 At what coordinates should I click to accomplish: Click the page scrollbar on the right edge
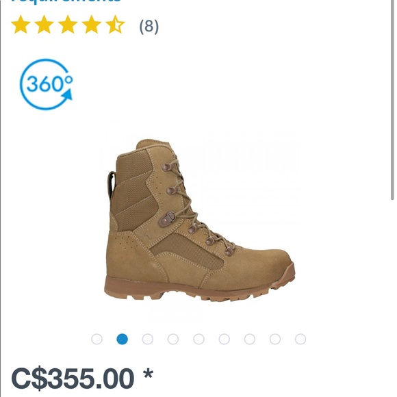pos(392,100)
